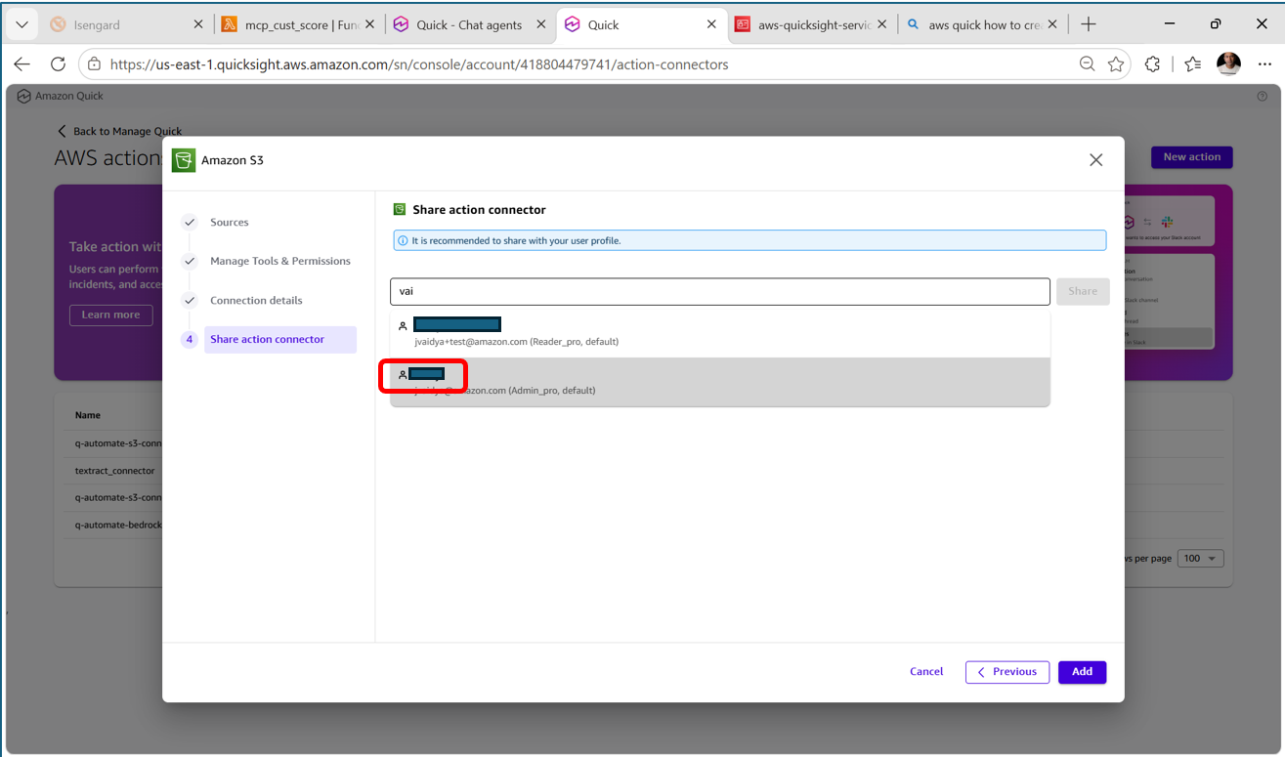Close the Amazon S3 dialog
The image size is (1285, 757).
coord(1096,160)
